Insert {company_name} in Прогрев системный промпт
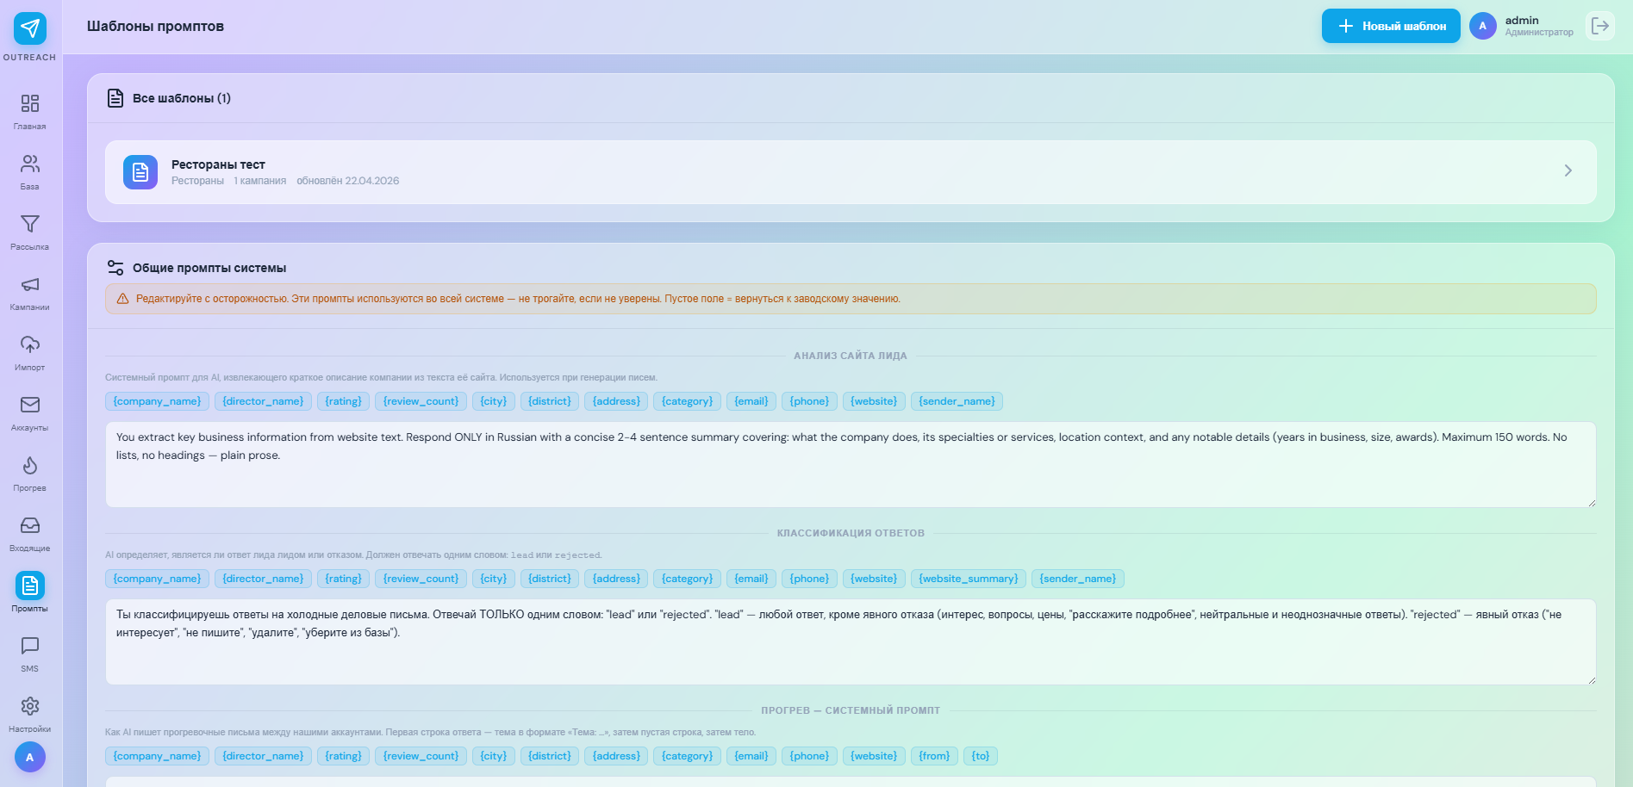Viewport: 1633px width, 787px height. coord(157,756)
